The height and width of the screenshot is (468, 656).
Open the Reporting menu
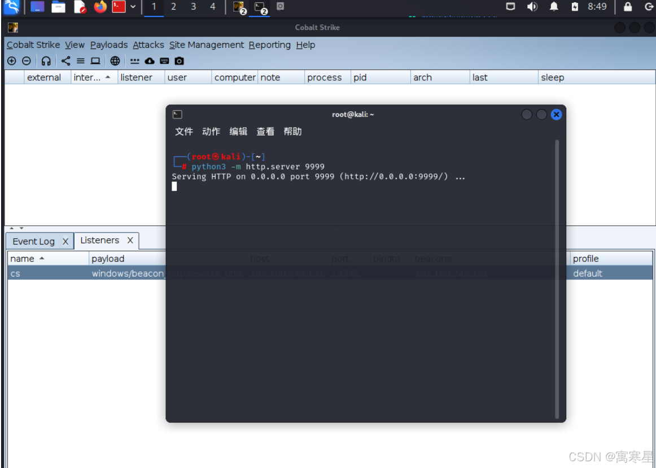269,45
